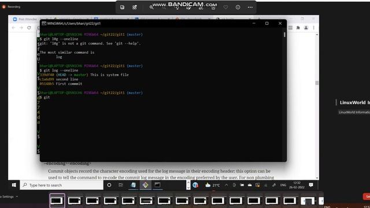
Task: Open the three-dot more options menu
Action: pos(250,8)
